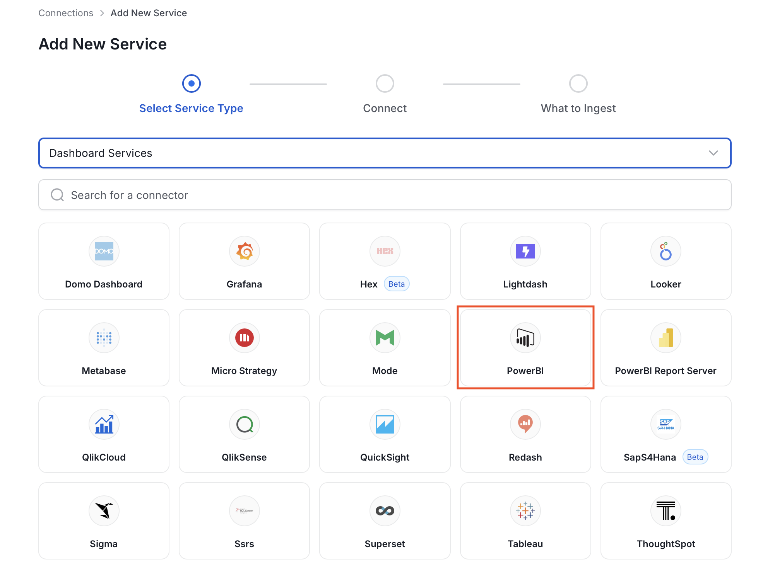Image resolution: width=763 pixels, height=568 pixels.
Task: Choose the Mode connector icon
Action: pyautogui.click(x=385, y=338)
